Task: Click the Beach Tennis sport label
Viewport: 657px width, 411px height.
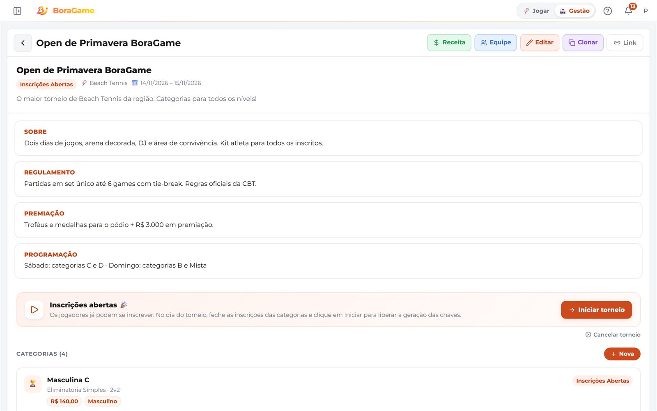Action: click(x=108, y=83)
